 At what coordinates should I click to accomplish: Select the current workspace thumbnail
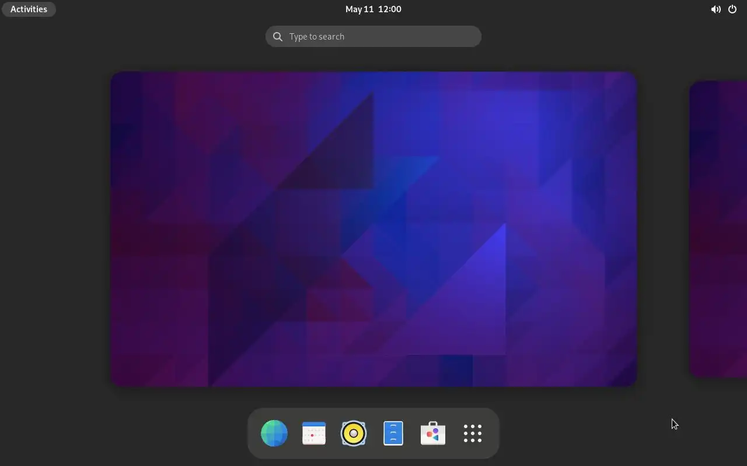click(x=373, y=229)
